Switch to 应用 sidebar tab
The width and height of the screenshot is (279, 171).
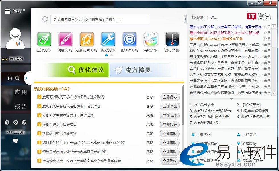21,92
